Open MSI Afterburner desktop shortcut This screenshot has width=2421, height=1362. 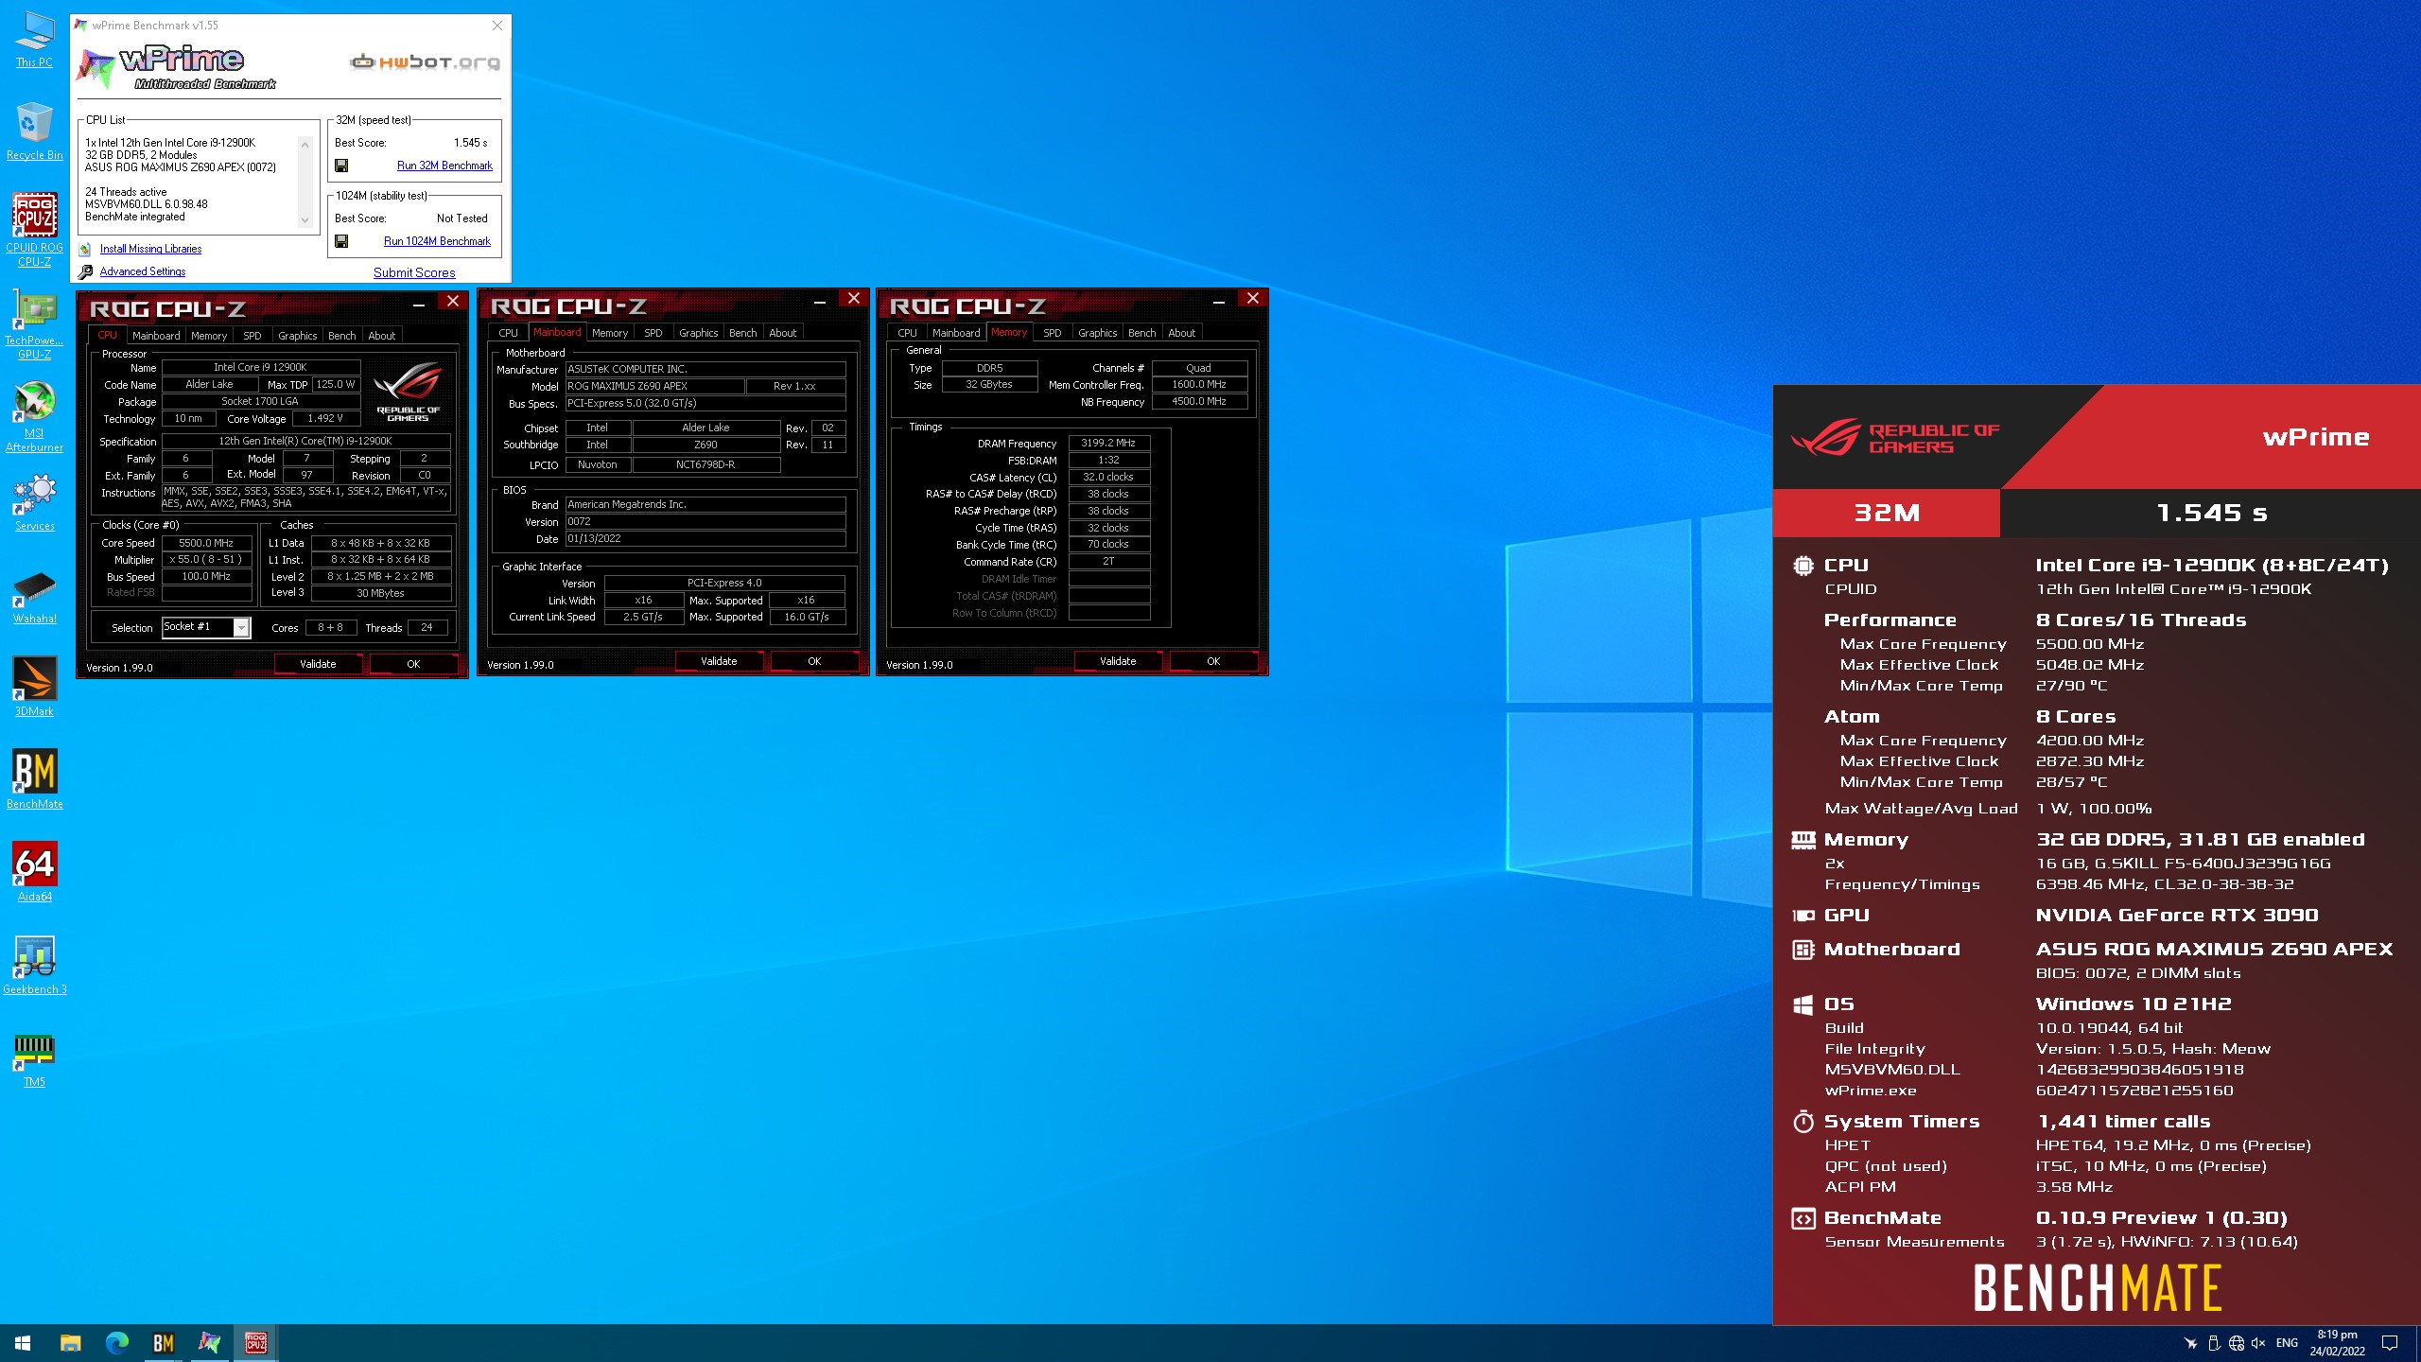pyautogui.click(x=34, y=416)
